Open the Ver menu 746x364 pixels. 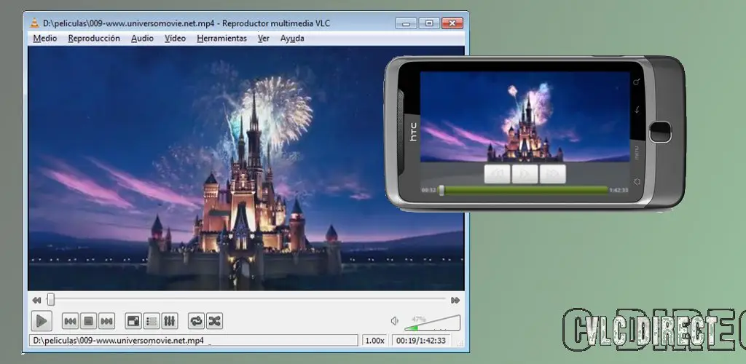tap(264, 39)
